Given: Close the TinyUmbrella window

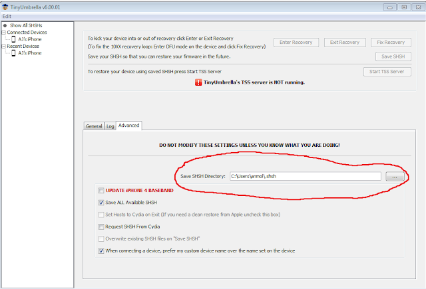Looking at the screenshot, I should [419, 7].
